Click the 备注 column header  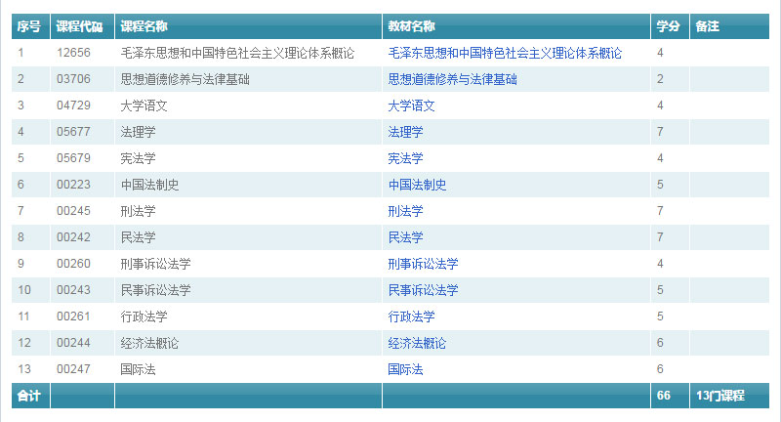pyautogui.click(x=707, y=26)
